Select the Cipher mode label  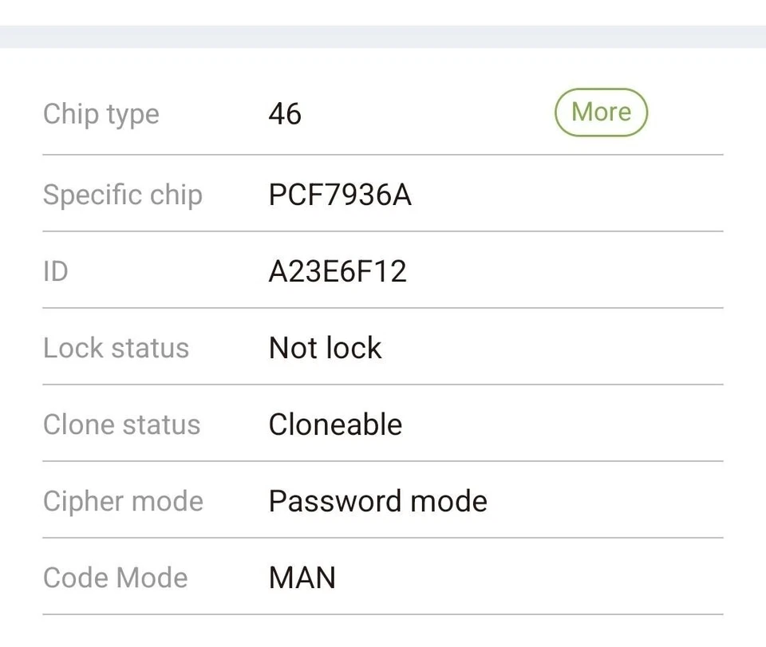tap(124, 501)
